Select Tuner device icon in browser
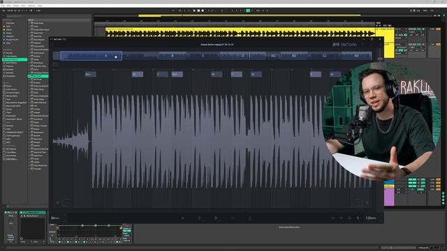This screenshot has width=447, height=251. click(x=32, y=158)
